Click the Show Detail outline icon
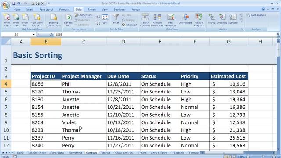Screen dimensions: 281x158 pyautogui.click(x=241, y=15)
